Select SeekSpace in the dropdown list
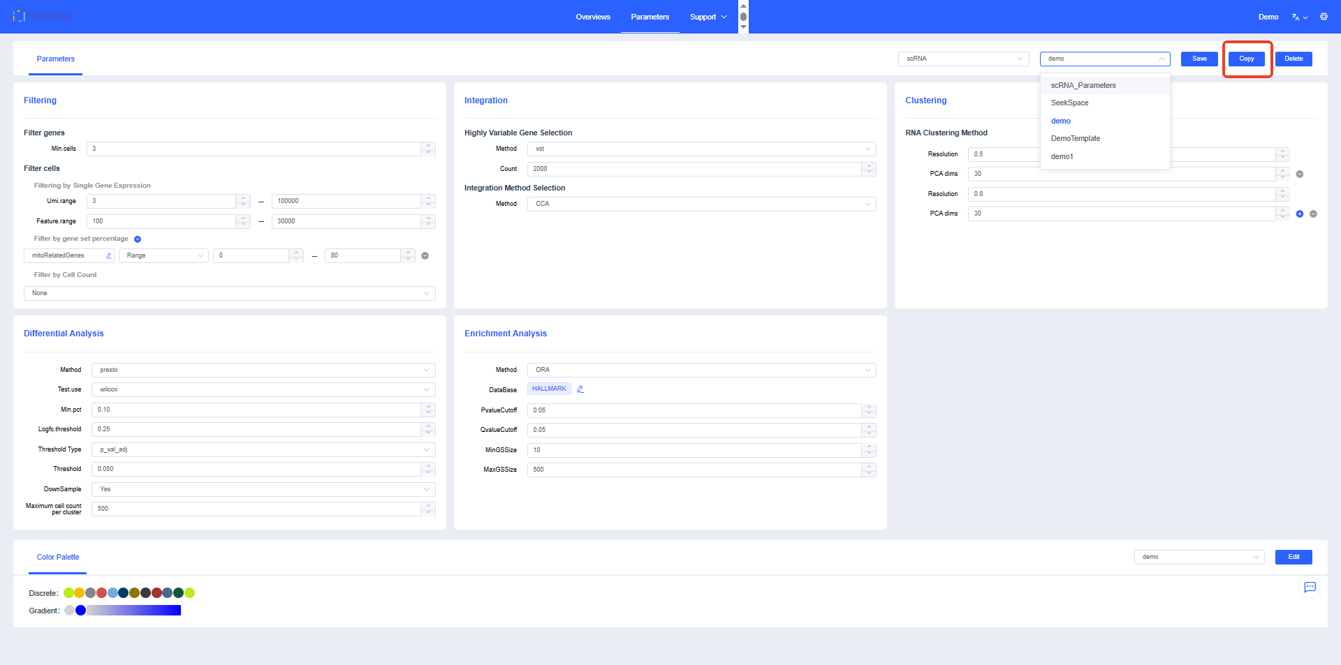The height and width of the screenshot is (665, 1341). coord(1069,103)
